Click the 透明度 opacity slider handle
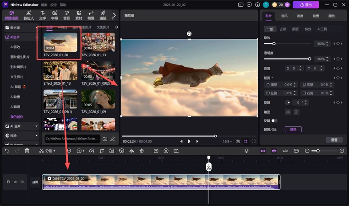Screen dimensions: 349x206 point(310,59)
